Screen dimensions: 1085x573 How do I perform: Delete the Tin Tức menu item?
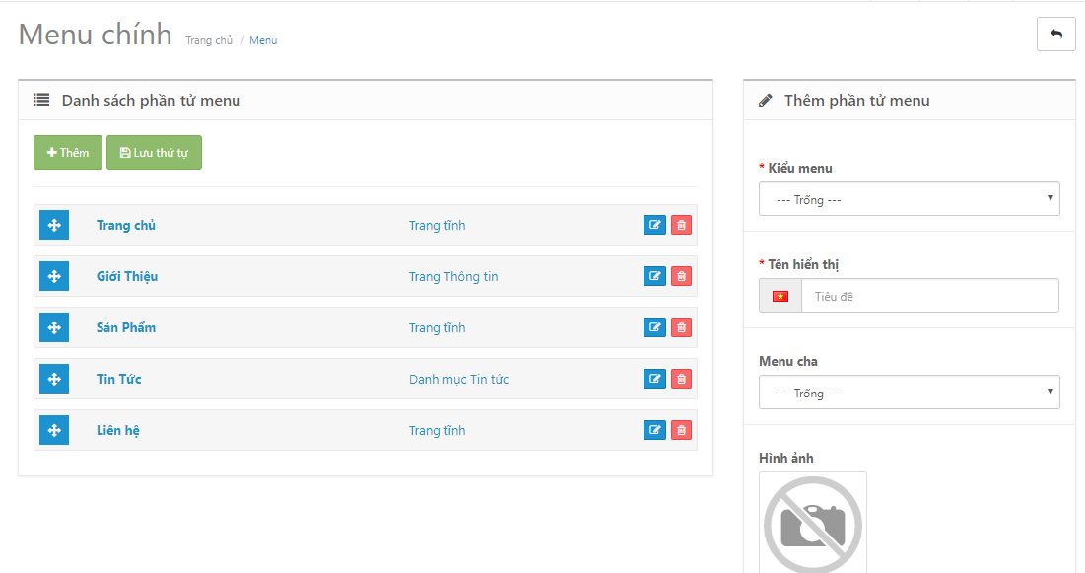682,379
